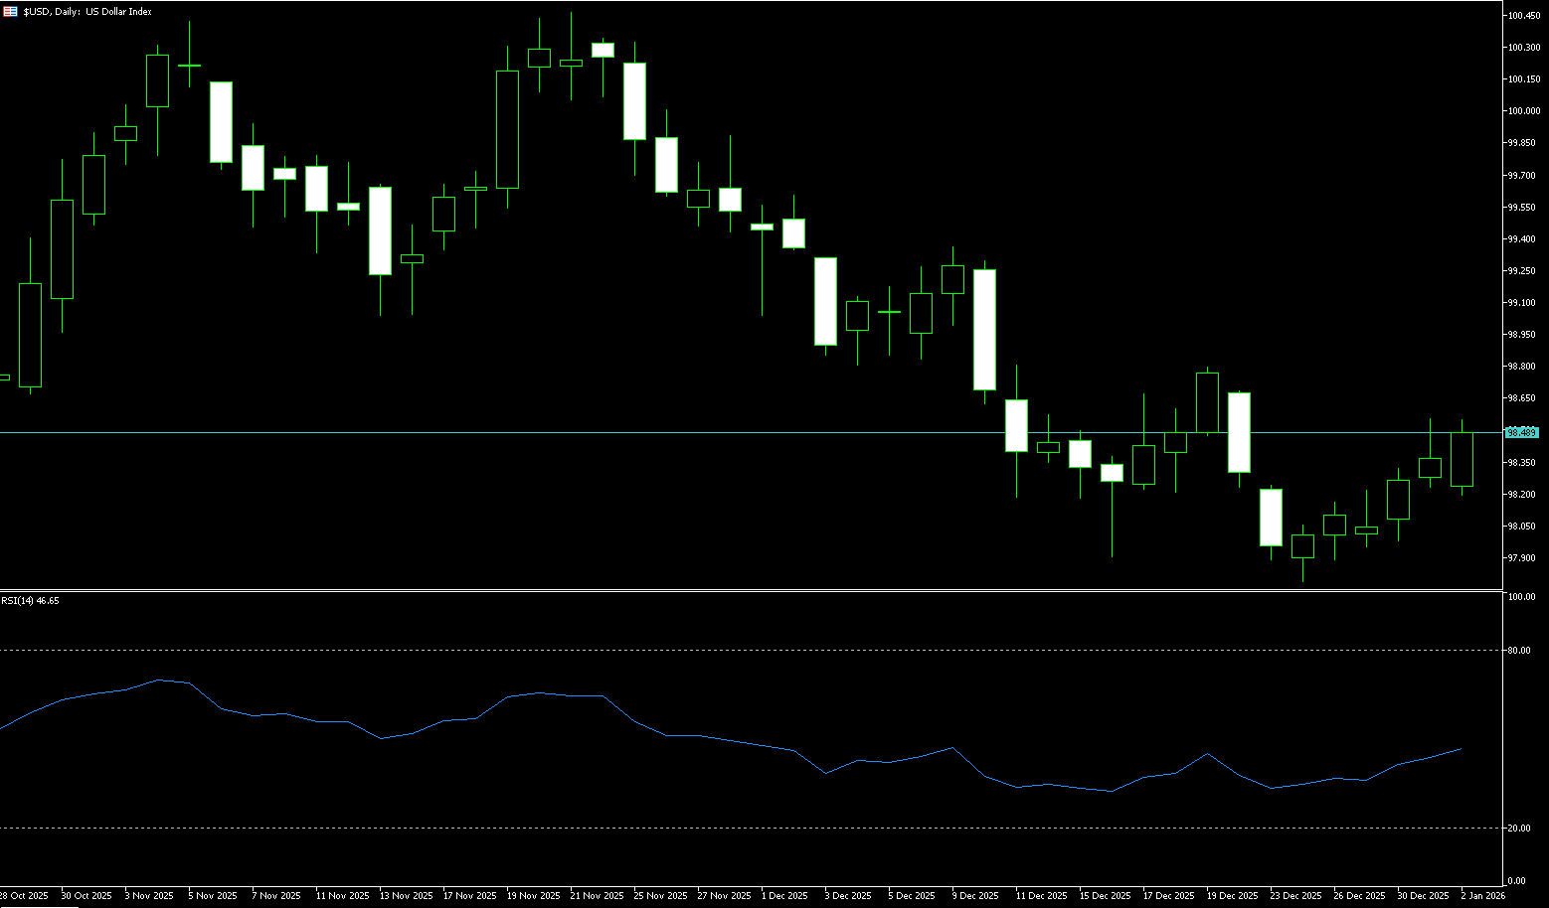
Task: Select the horizontal current price line
Action: 696,432
